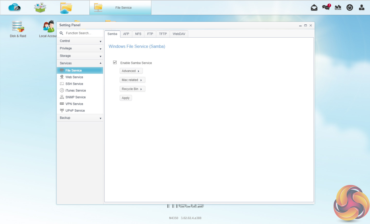Minimize the Setting Panel window
The height and width of the screenshot is (224, 370).
(300, 25)
